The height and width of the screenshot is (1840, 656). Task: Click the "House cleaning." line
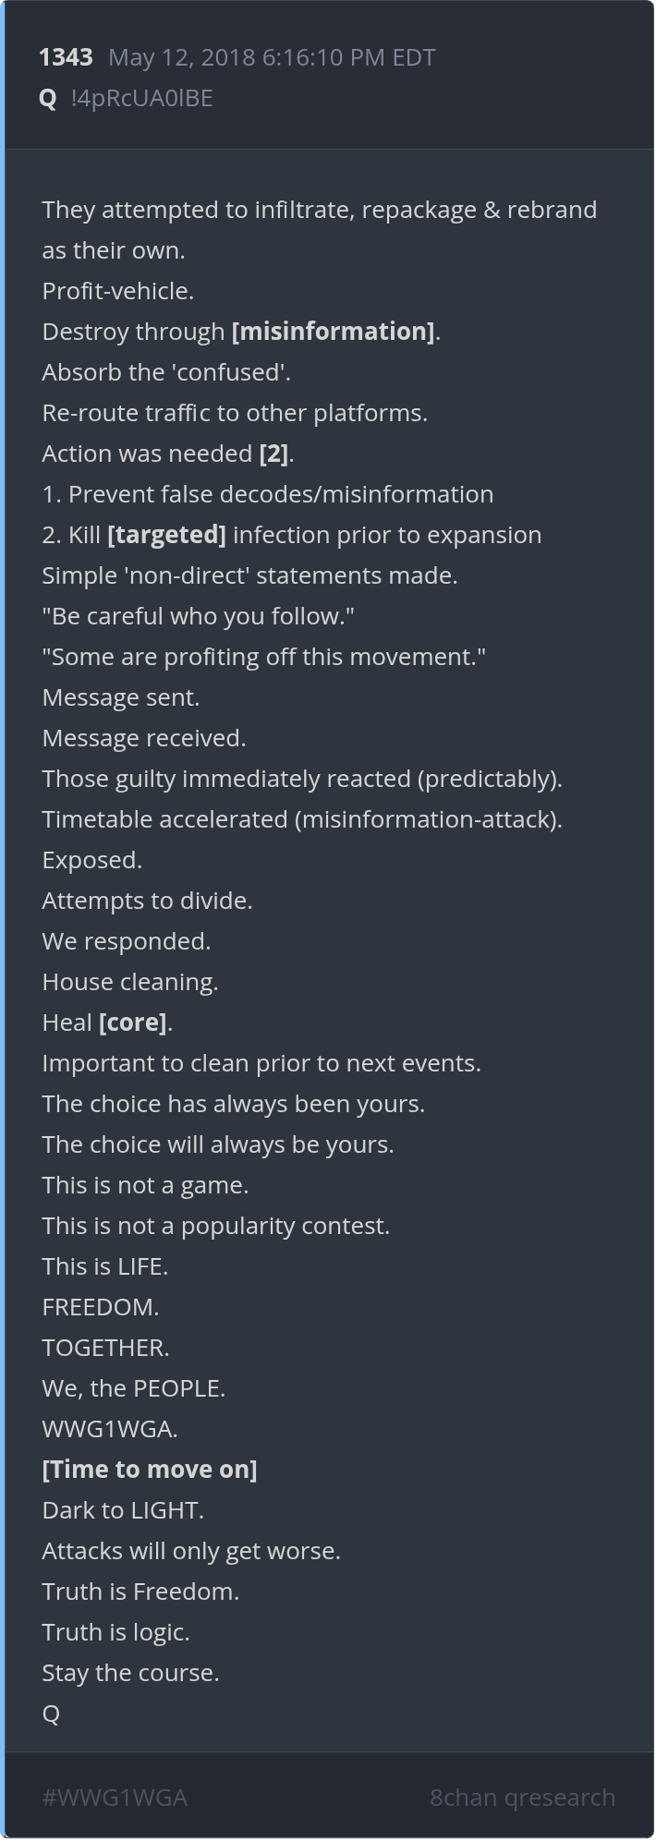pyautogui.click(x=130, y=982)
